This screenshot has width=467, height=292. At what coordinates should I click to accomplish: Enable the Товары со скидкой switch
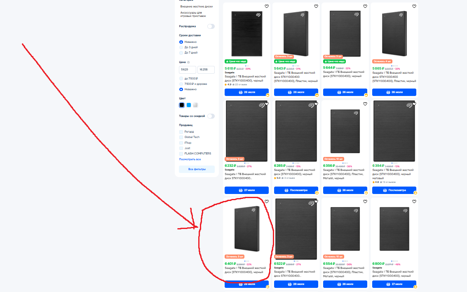point(211,116)
